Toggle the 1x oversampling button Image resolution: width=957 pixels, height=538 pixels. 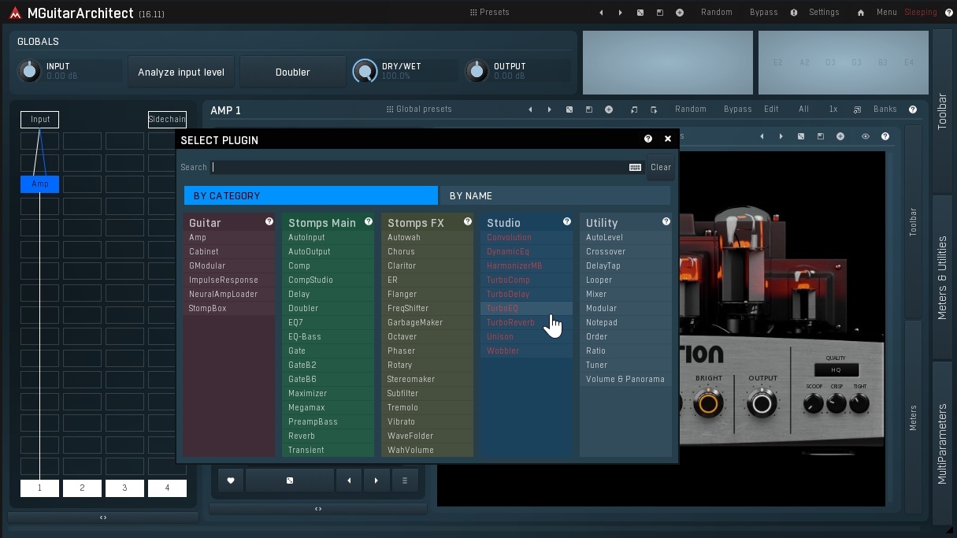[833, 109]
